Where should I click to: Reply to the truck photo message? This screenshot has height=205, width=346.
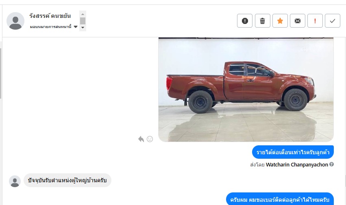[x=141, y=139]
